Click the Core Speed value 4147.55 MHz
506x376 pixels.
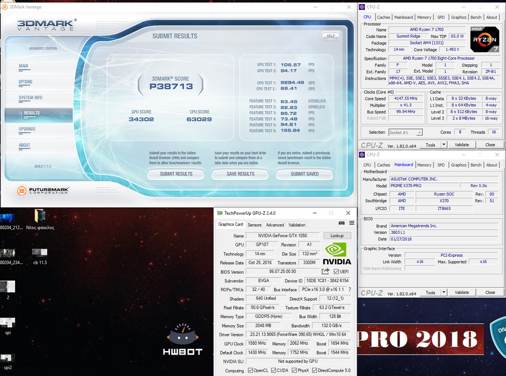pyautogui.click(x=406, y=98)
